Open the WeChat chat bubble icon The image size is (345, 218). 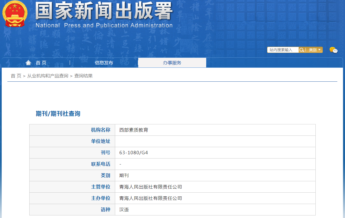click(x=333, y=50)
